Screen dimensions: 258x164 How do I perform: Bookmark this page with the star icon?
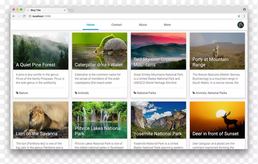coord(239,16)
